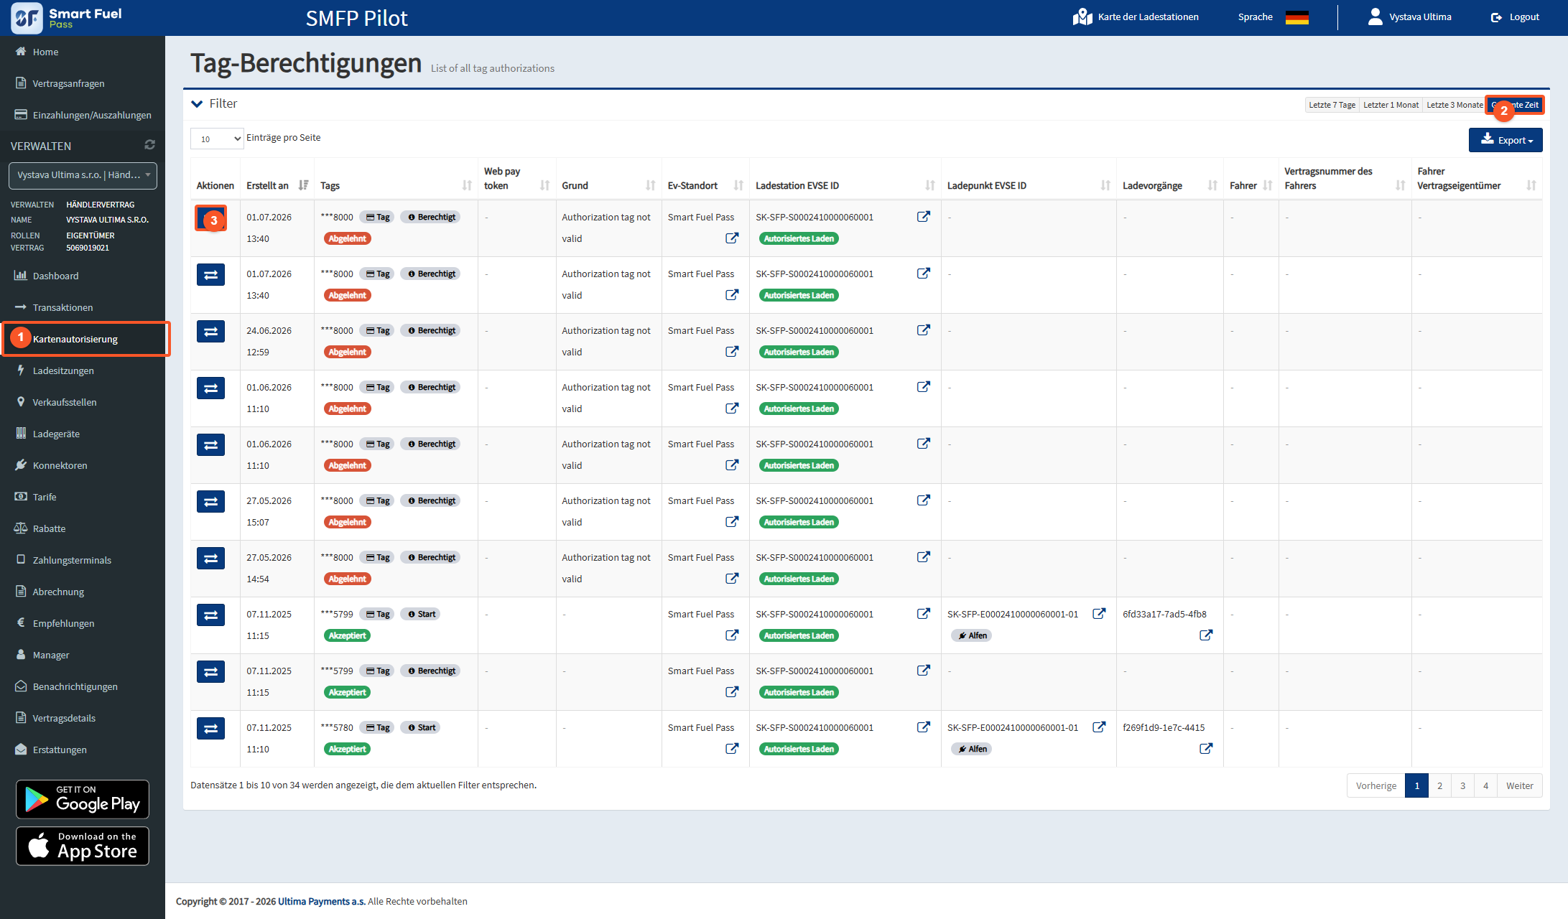Click the App Store download badge
Viewport: 1568px width, 919px height.
(83, 846)
